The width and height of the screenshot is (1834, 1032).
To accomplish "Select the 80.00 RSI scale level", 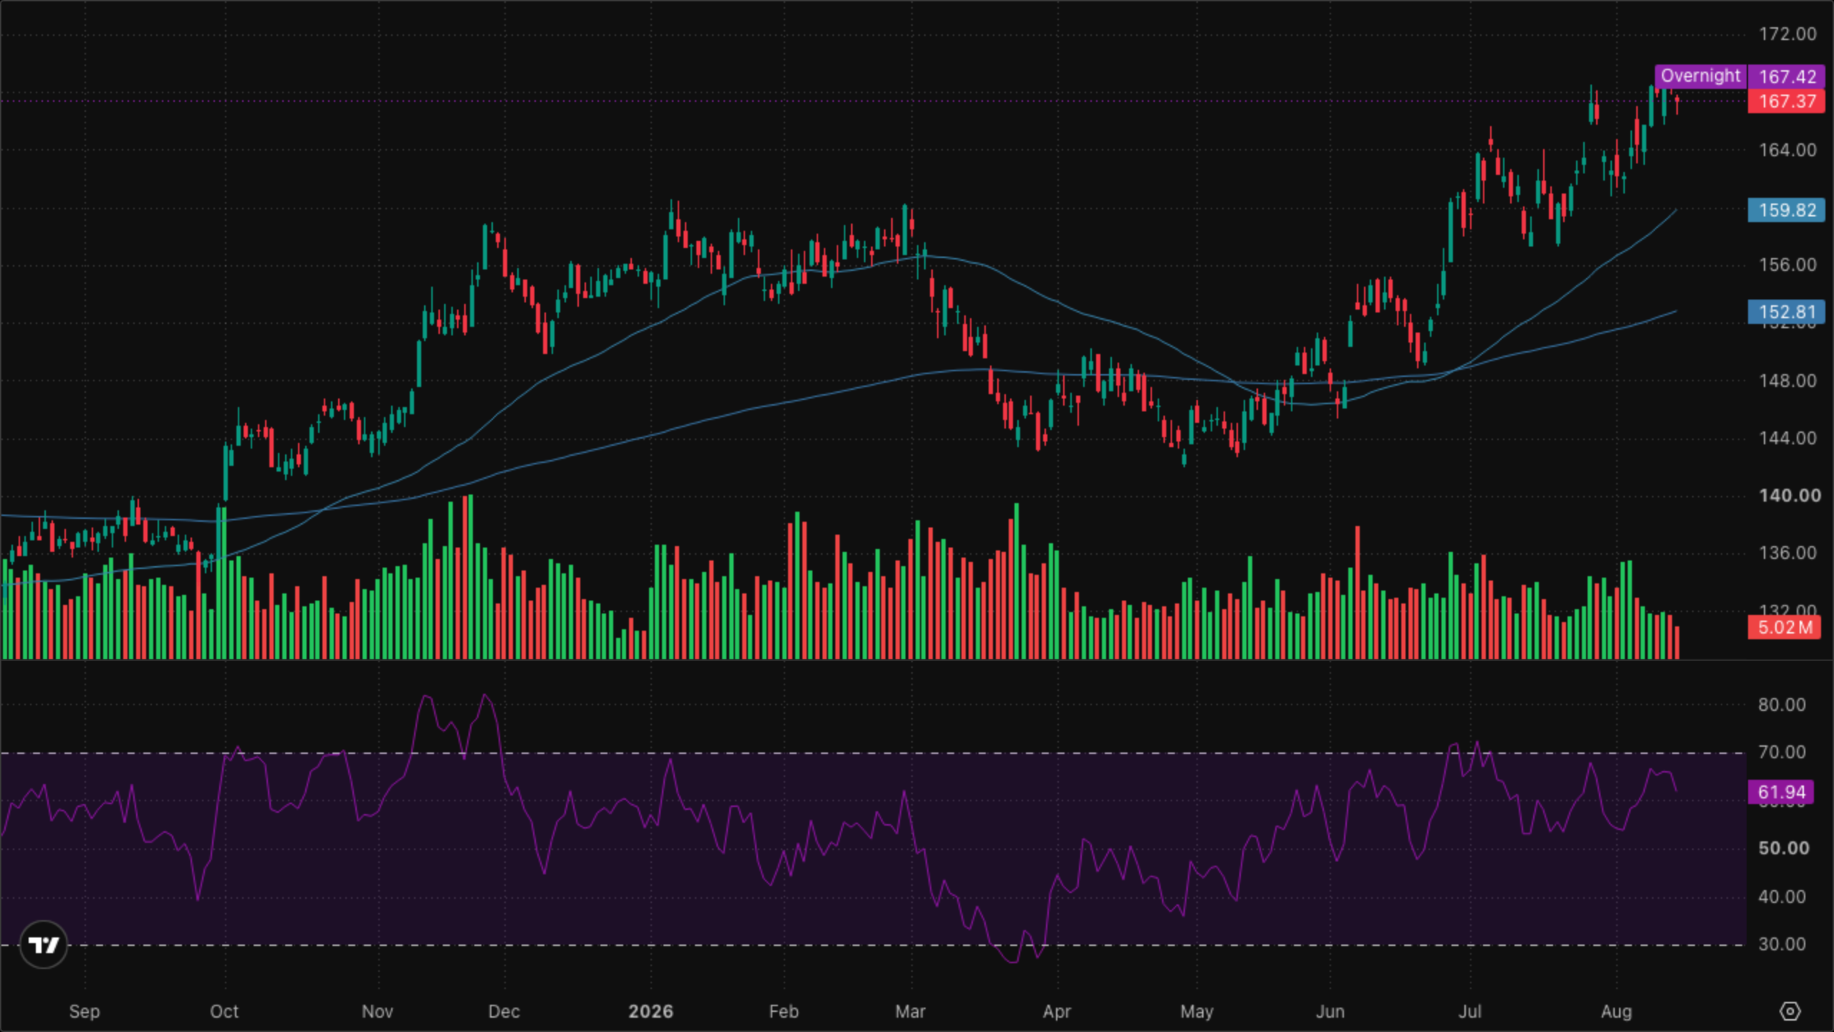I will 1782,704.
